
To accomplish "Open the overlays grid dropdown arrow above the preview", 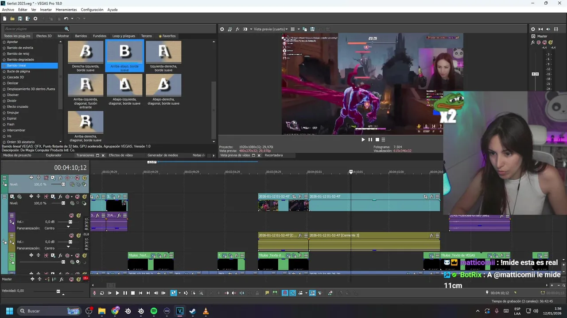I will tap(298, 29).
